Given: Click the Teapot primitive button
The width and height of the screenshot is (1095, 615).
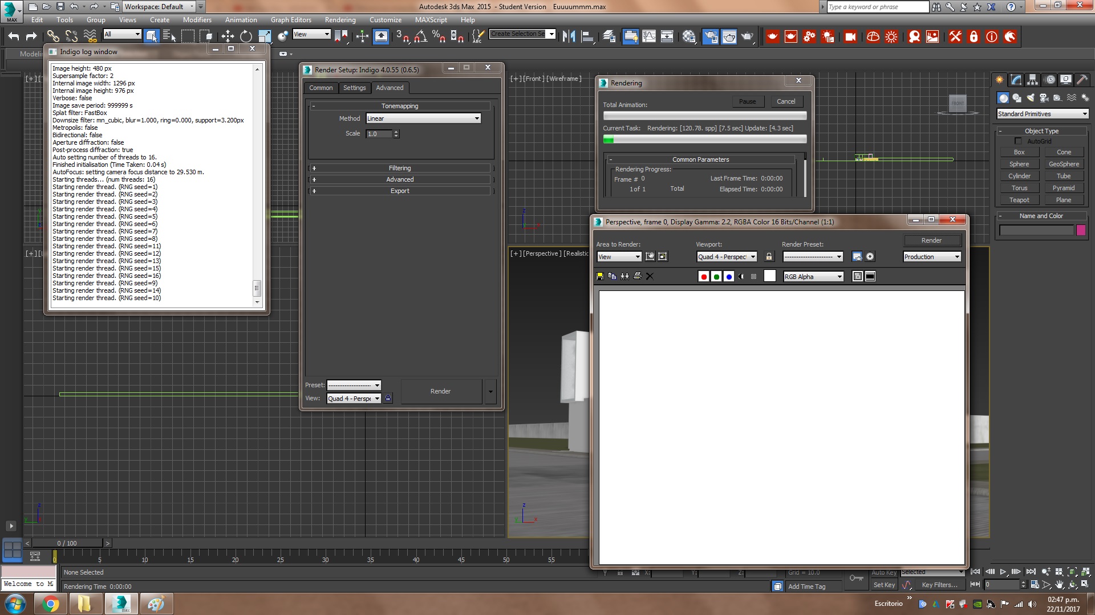Looking at the screenshot, I should pyautogui.click(x=1019, y=200).
